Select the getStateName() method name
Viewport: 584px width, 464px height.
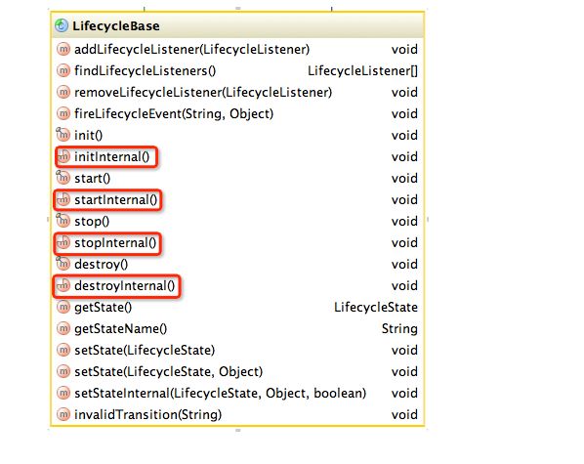[x=121, y=329]
